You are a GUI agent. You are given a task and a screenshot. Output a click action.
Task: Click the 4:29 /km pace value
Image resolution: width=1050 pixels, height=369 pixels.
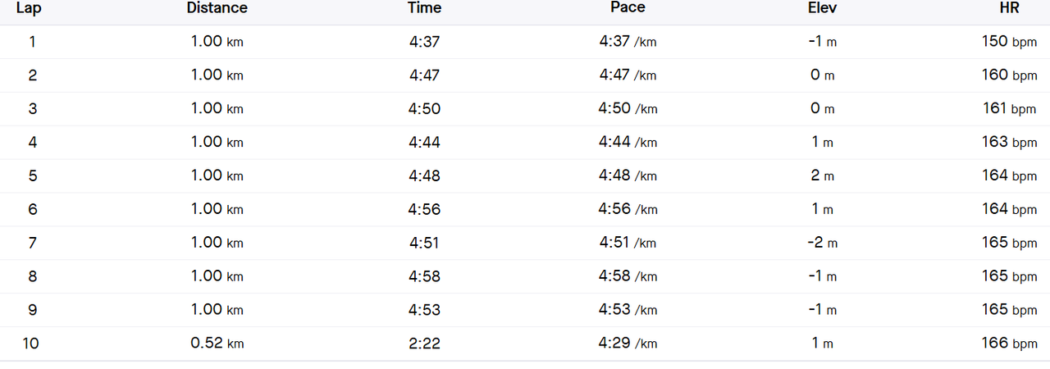click(x=628, y=344)
